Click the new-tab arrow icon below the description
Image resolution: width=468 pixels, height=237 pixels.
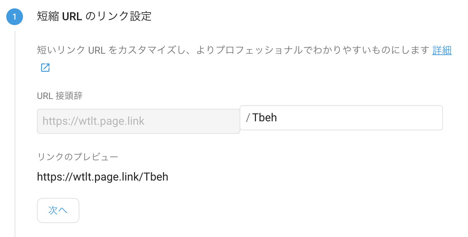[x=45, y=67]
